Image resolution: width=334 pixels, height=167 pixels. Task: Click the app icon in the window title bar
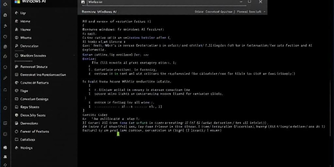(x=83, y=2)
